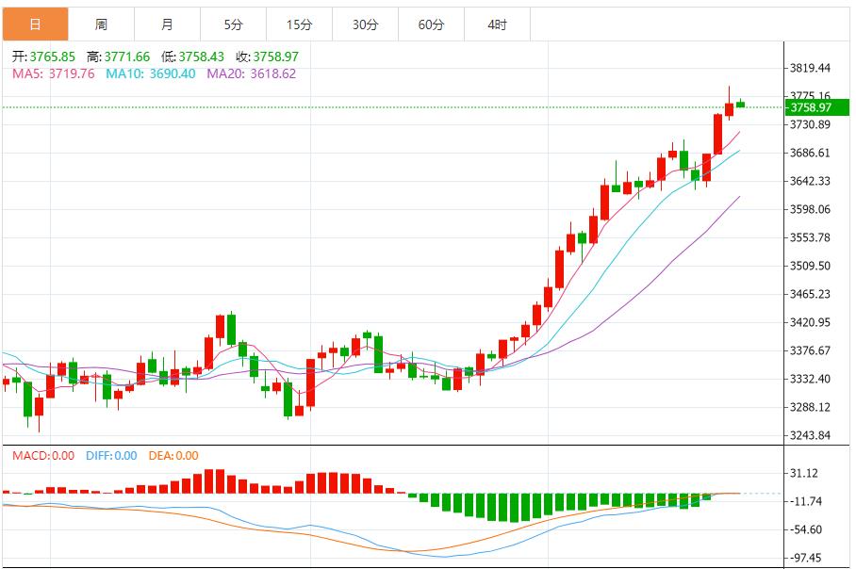Open the 月 monthly chart tab
The image size is (856, 569).
point(167,24)
